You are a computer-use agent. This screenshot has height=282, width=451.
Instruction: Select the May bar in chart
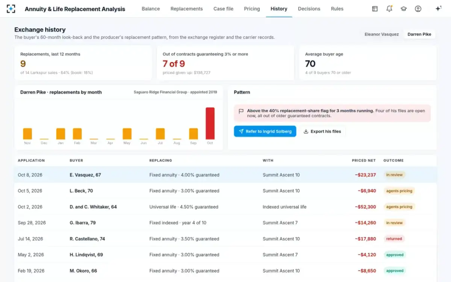pos(127,134)
